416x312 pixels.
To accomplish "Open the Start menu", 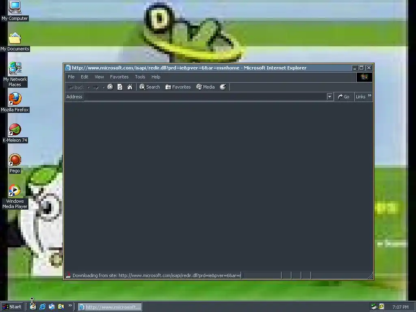I will coord(12,307).
